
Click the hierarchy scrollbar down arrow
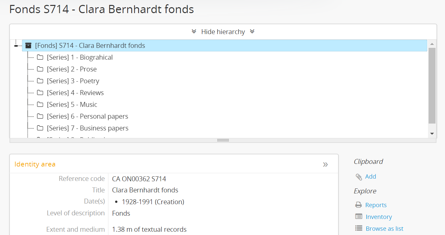tap(432, 134)
